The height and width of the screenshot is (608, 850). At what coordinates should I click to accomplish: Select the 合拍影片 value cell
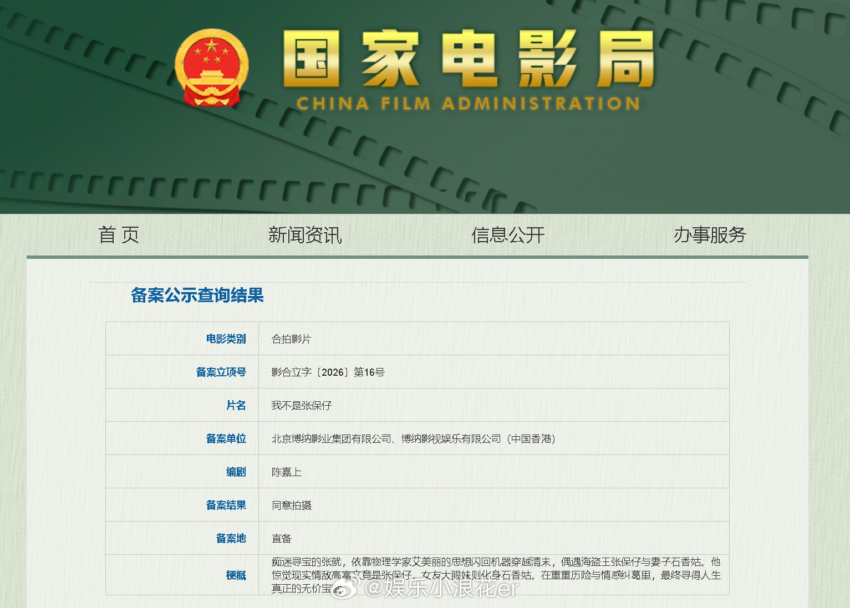(493, 339)
